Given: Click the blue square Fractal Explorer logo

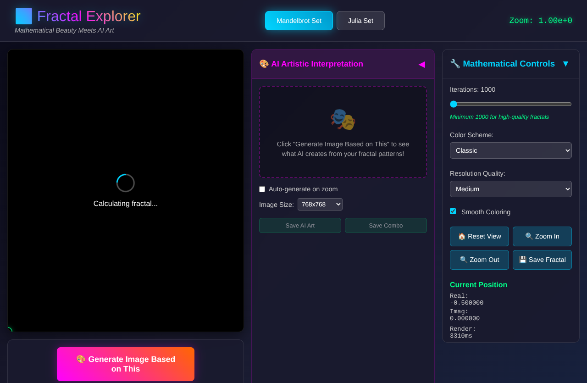Looking at the screenshot, I should (23, 16).
